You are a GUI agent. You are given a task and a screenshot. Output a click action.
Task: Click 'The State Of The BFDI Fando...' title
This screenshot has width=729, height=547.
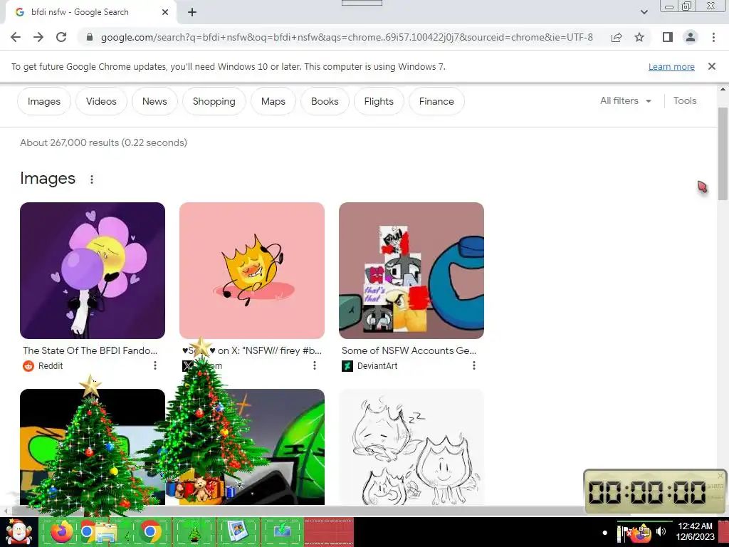coord(90,350)
